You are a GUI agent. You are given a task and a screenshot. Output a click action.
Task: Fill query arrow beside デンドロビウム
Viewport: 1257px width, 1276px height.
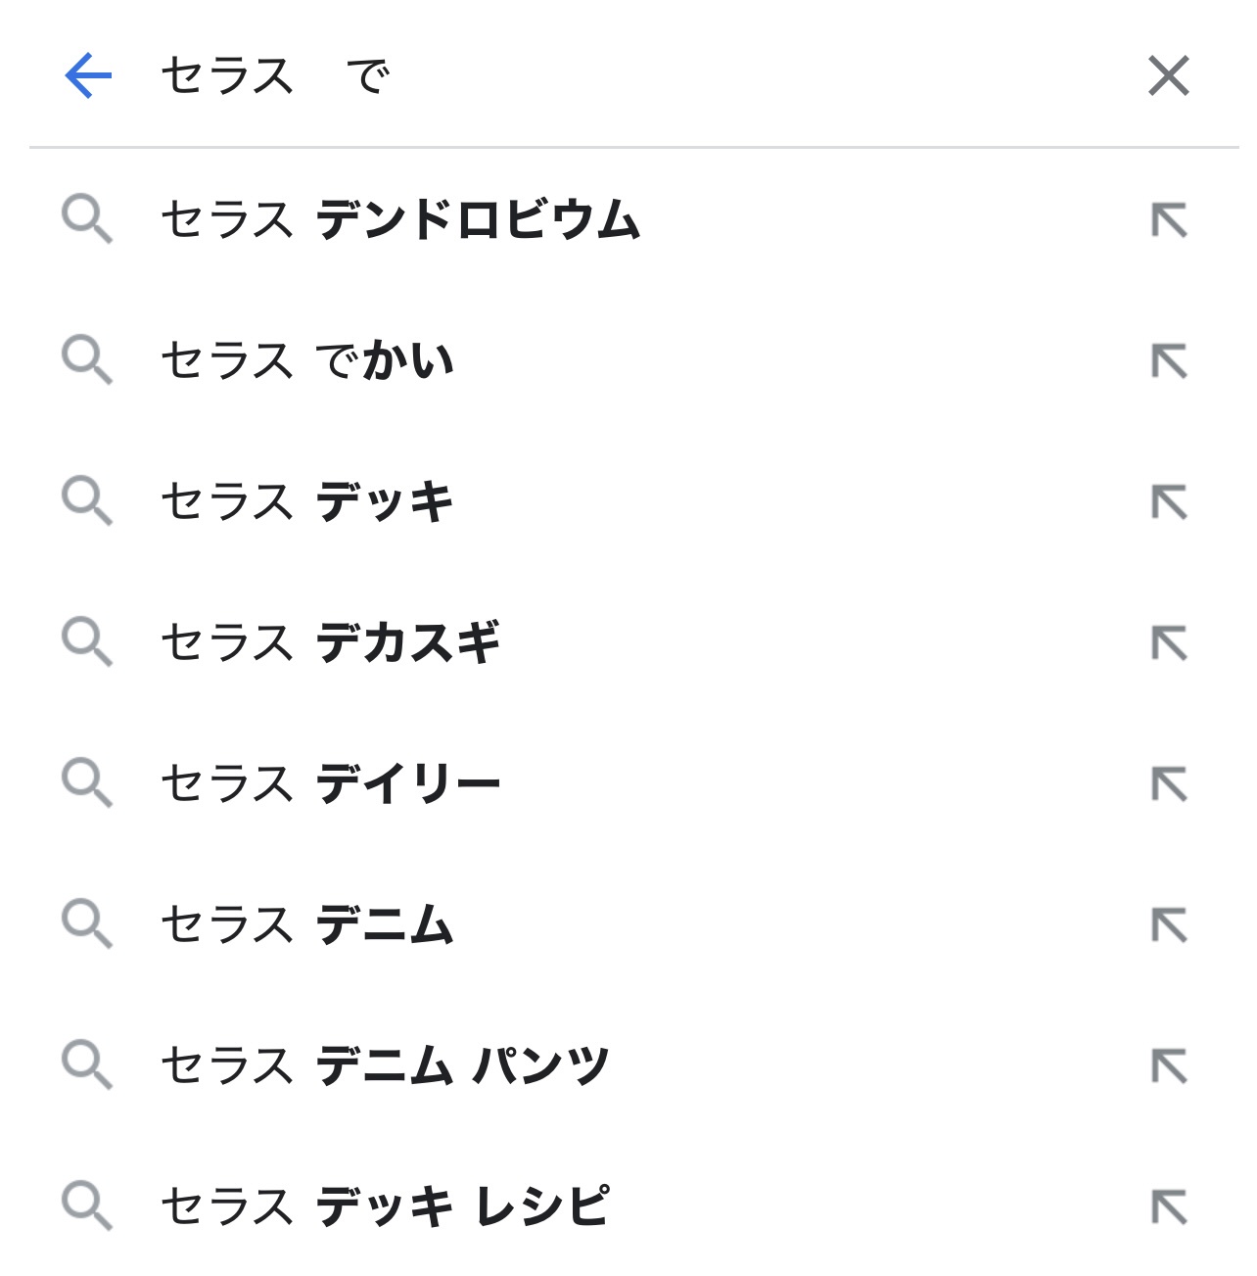pos(1169,220)
